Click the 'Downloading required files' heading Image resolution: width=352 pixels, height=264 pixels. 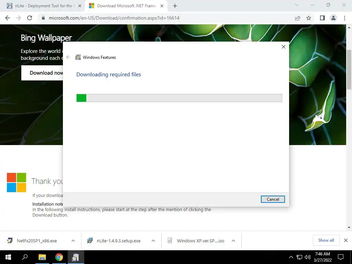pyautogui.click(x=109, y=74)
